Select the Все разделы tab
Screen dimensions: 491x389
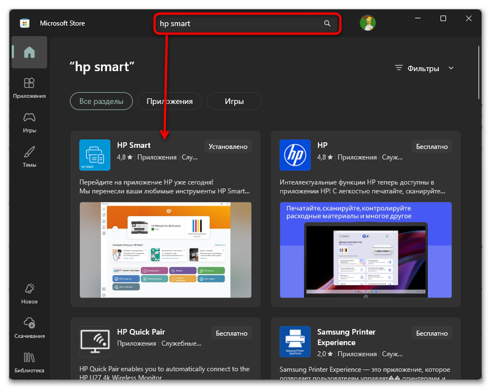[101, 101]
